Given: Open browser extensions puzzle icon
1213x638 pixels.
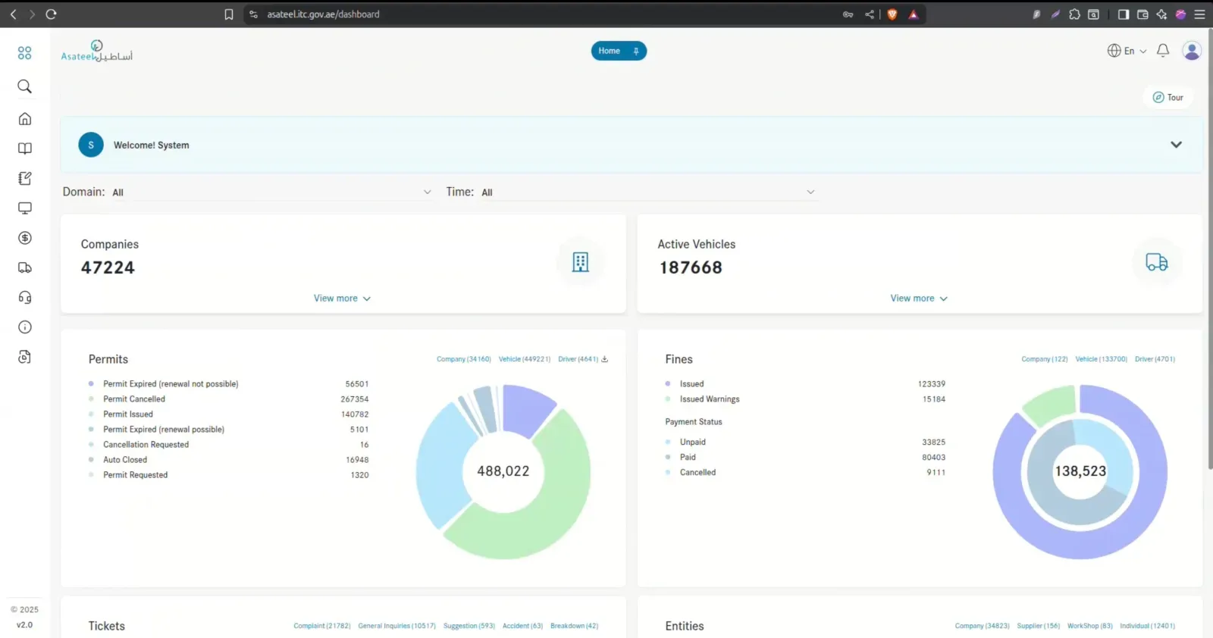Looking at the screenshot, I should (1074, 14).
